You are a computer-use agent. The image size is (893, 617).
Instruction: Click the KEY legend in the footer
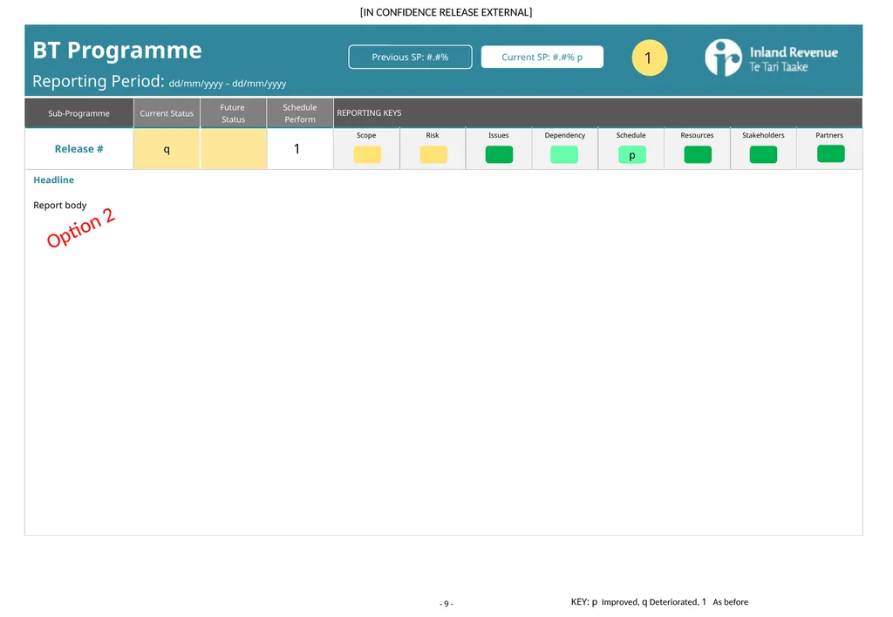(x=659, y=601)
